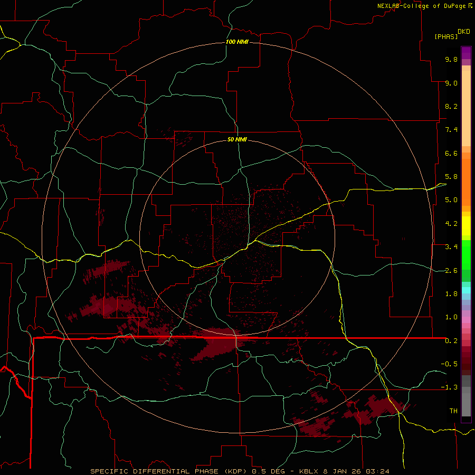This screenshot has height=475, width=475.
Task: Click the yellow band of the color scale
Action: point(466,226)
